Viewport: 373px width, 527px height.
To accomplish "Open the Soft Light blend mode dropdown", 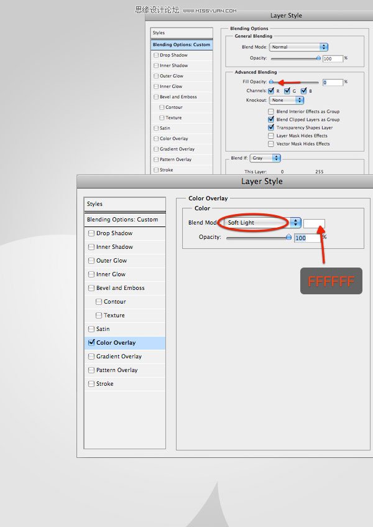I will 262,223.
